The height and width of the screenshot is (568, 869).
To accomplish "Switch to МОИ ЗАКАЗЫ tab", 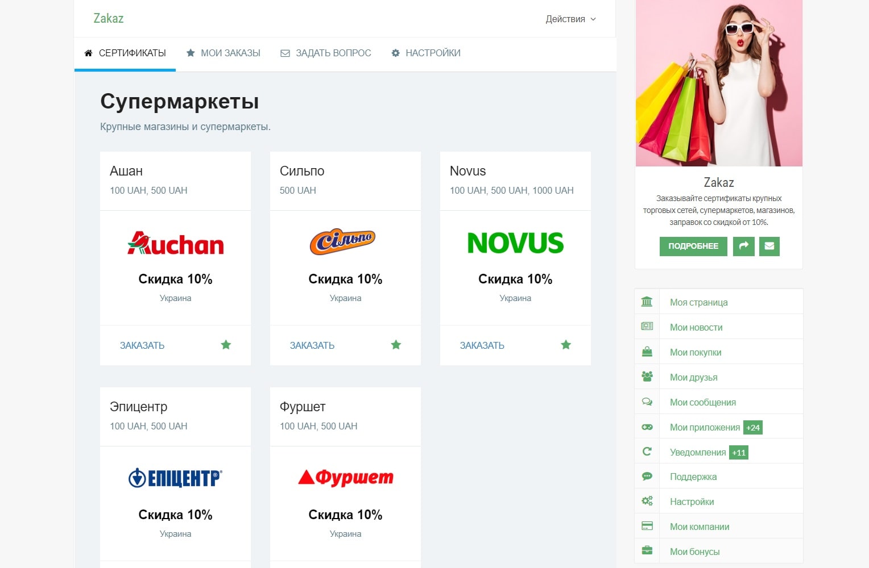I will [224, 53].
